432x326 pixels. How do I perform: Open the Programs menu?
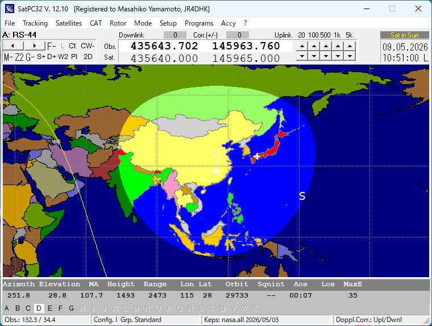199,23
